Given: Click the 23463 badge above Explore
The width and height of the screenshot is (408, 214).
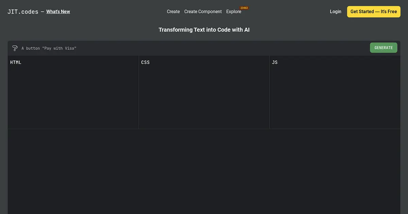Looking at the screenshot, I should 244,8.
